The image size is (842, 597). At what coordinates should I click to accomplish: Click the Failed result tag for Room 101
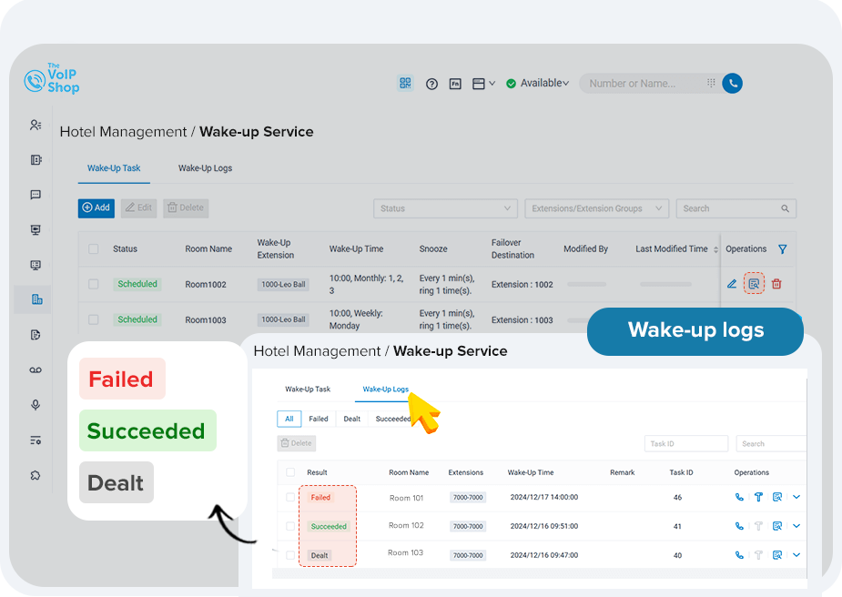pos(320,497)
